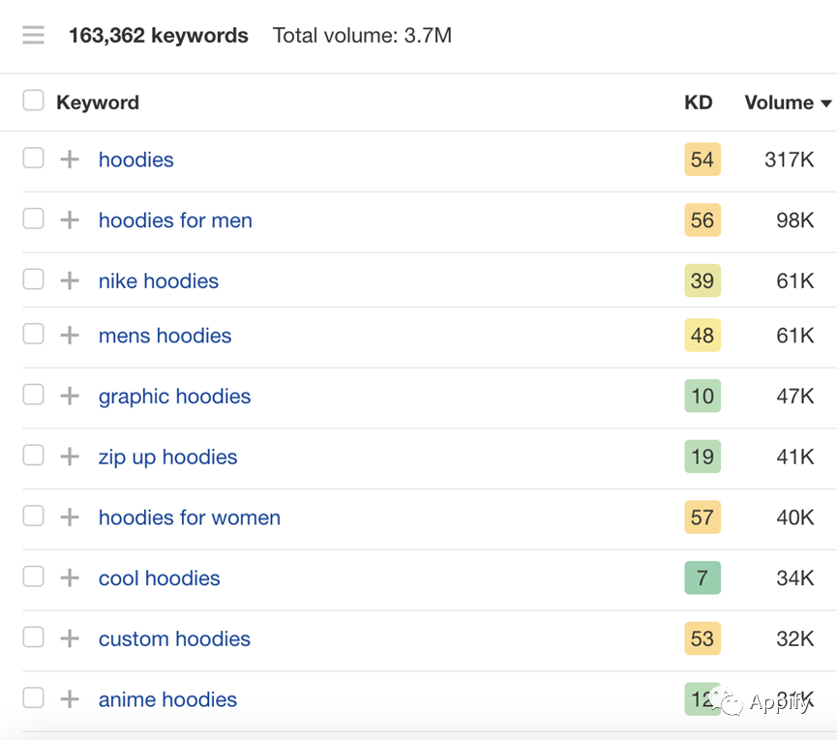Click the 34K volume value
The height and width of the screenshot is (740, 837).
(795, 578)
